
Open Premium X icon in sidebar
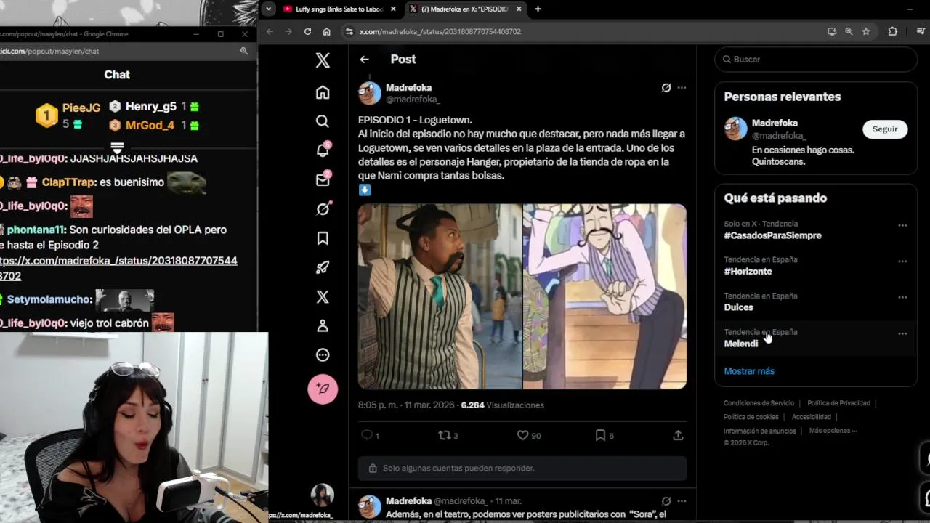(323, 296)
